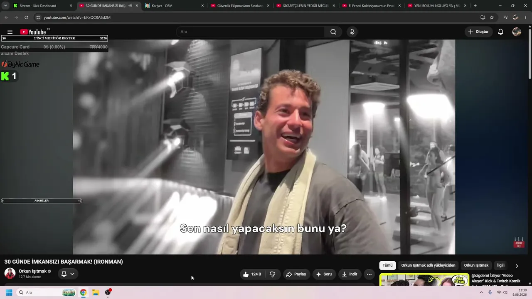532x299 pixels.
Task: Open the taskbar microphone tray icon
Action: click(490, 292)
